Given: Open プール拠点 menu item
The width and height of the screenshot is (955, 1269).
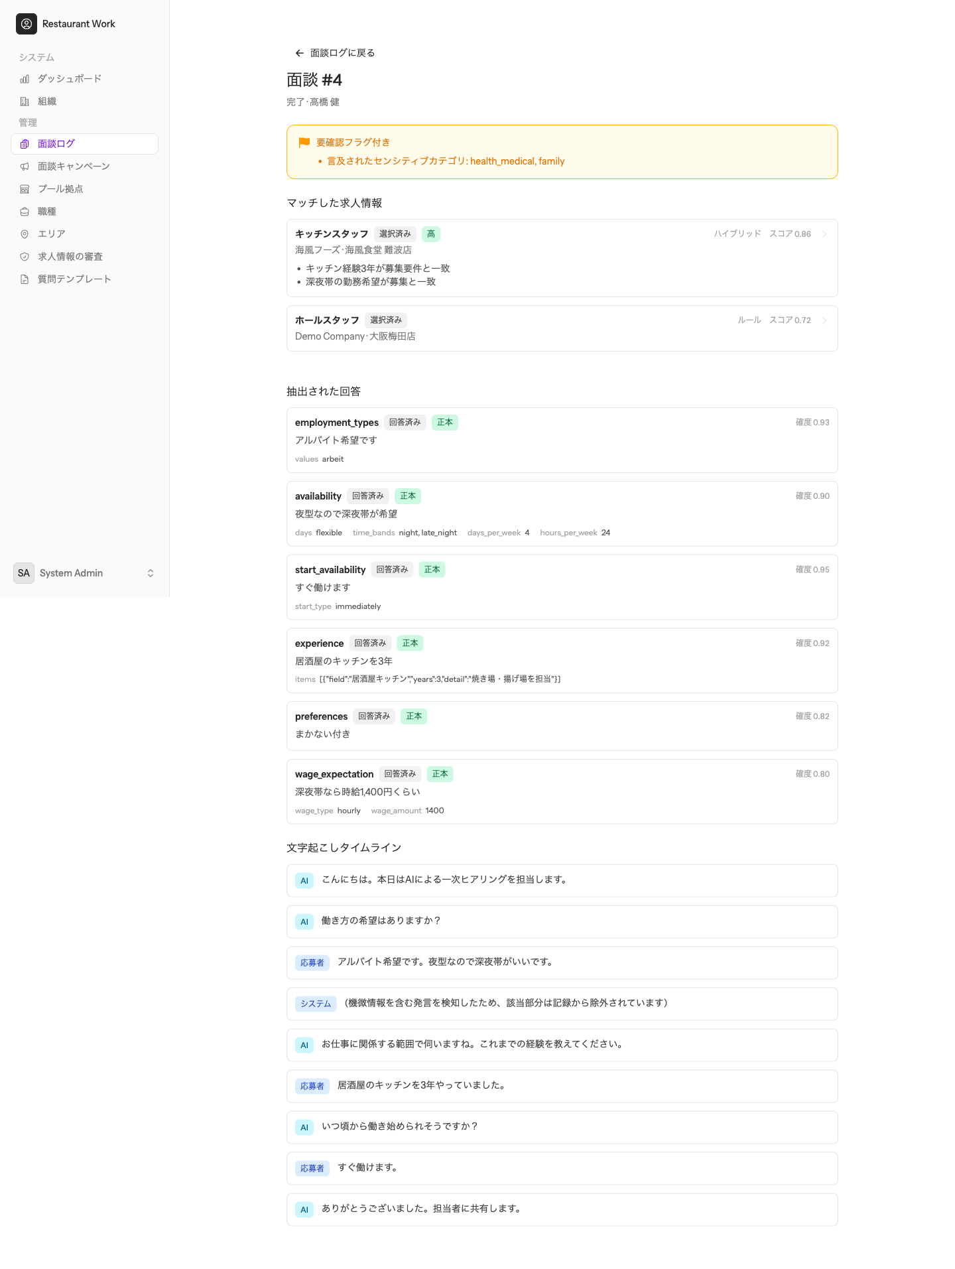Looking at the screenshot, I should tap(84, 189).
